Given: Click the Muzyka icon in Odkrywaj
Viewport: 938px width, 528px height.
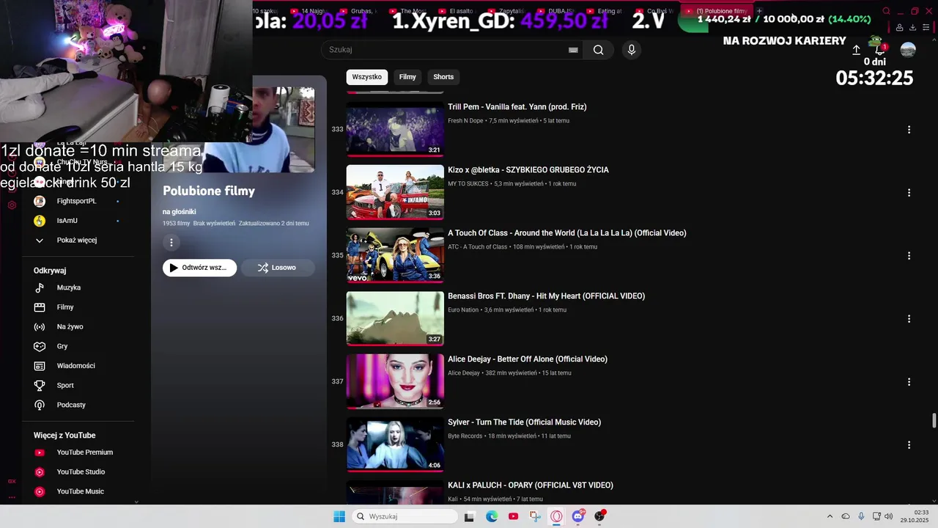Looking at the screenshot, I should pos(40,288).
